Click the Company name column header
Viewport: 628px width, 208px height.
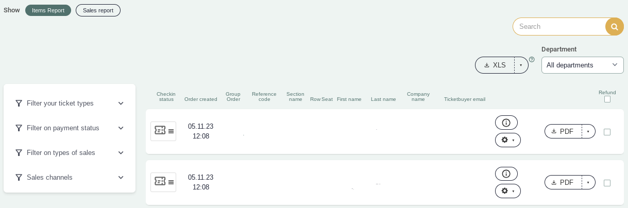(x=418, y=96)
